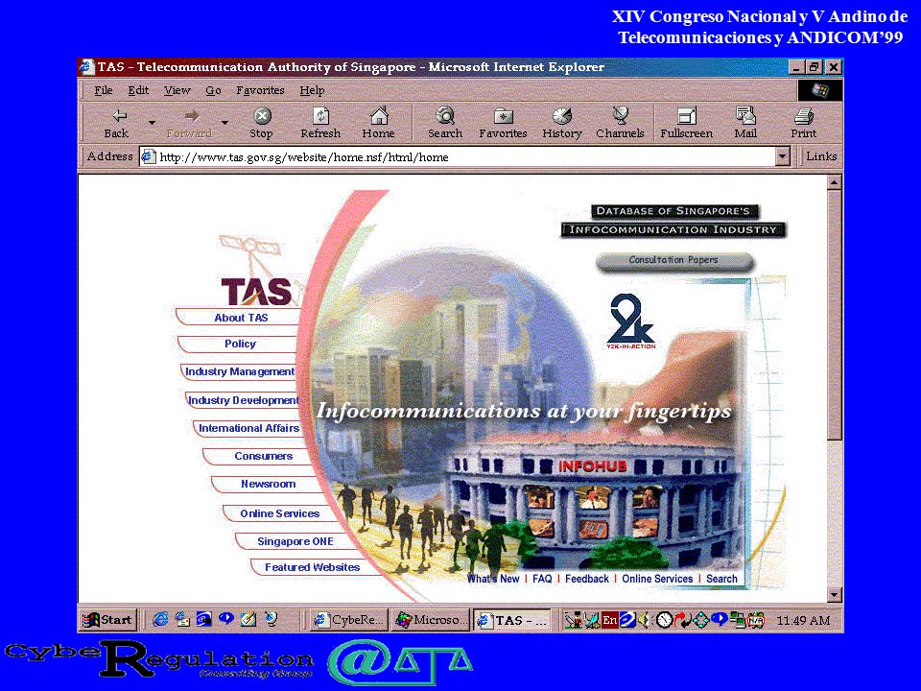Click the 11:49 AM system clock
Screen dimensions: 921x691
[803, 621]
